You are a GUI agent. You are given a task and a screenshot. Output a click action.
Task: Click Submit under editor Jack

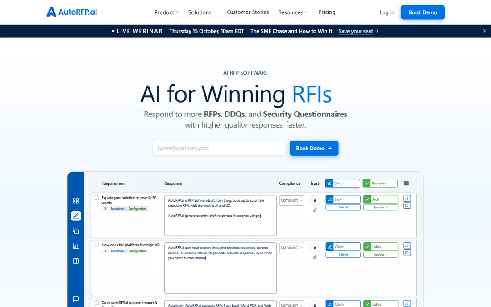pos(343,207)
